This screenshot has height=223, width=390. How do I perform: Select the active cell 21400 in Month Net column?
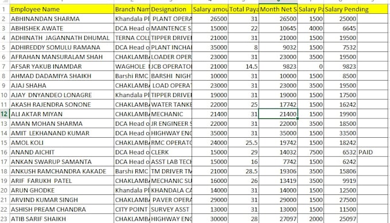click(278, 114)
